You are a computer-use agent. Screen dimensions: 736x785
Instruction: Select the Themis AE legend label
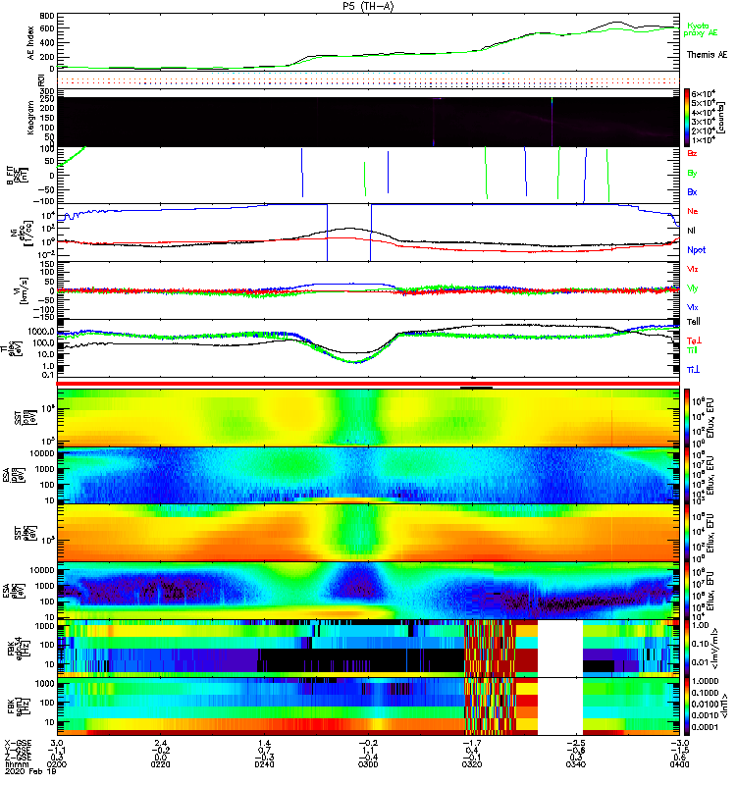click(707, 55)
